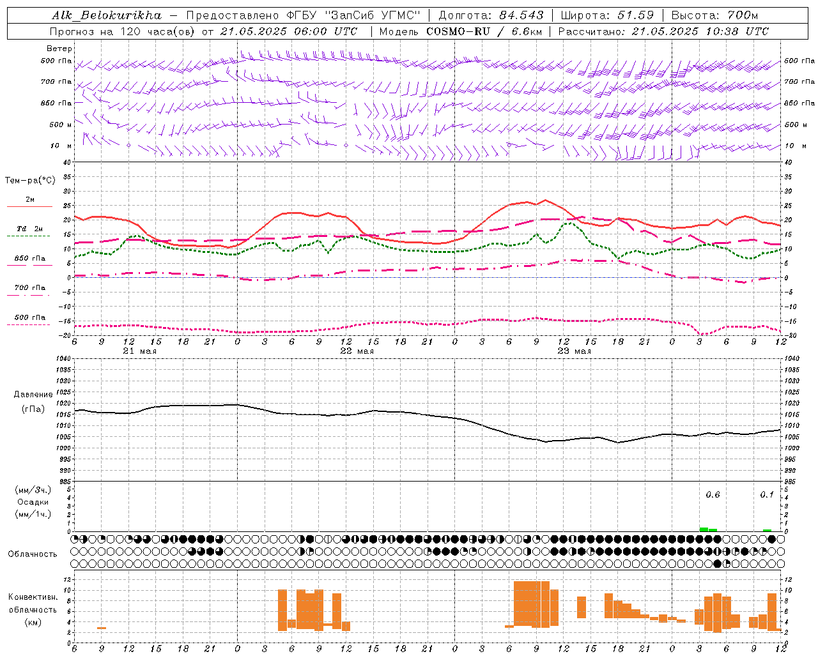Click the precipitation amount value 0.6
This screenshot has height=654, width=818.
pyautogui.click(x=713, y=495)
